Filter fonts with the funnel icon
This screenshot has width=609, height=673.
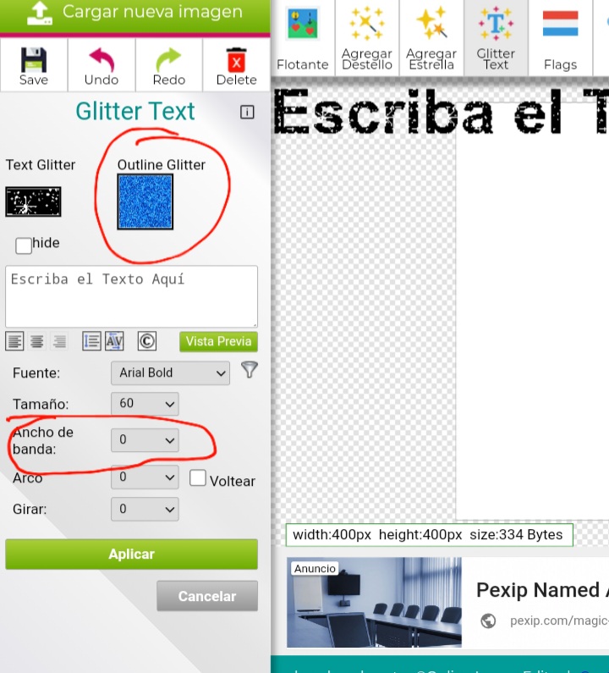click(249, 370)
